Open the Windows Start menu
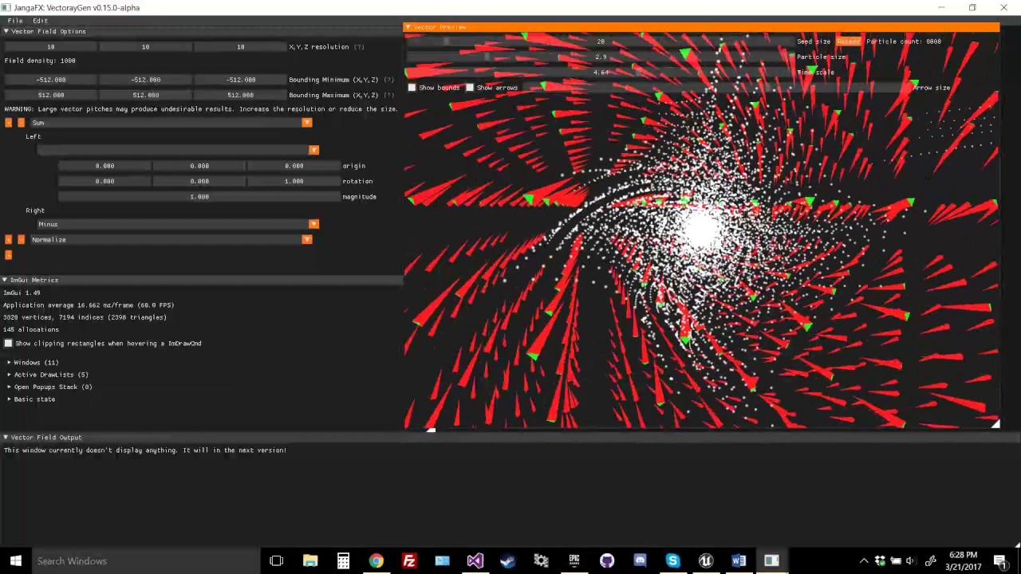 pos(15,561)
